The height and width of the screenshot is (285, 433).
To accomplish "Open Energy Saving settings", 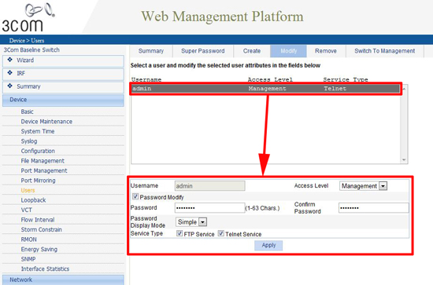I will coord(39,249).
